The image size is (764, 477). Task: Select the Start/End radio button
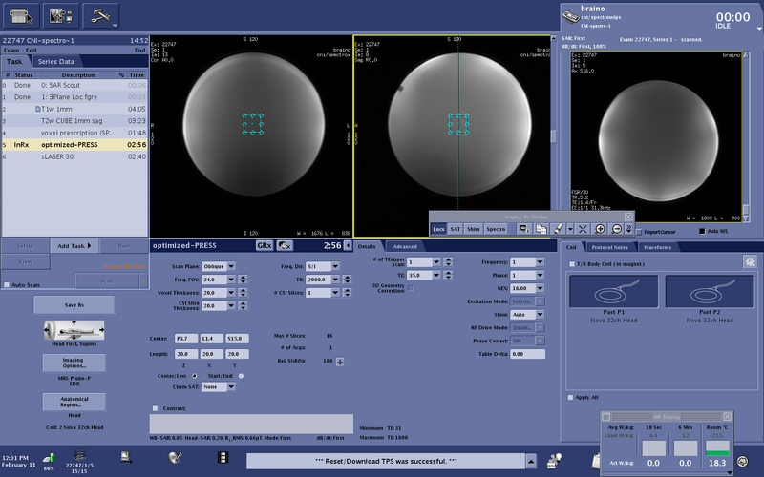click(x=241, y=376)
